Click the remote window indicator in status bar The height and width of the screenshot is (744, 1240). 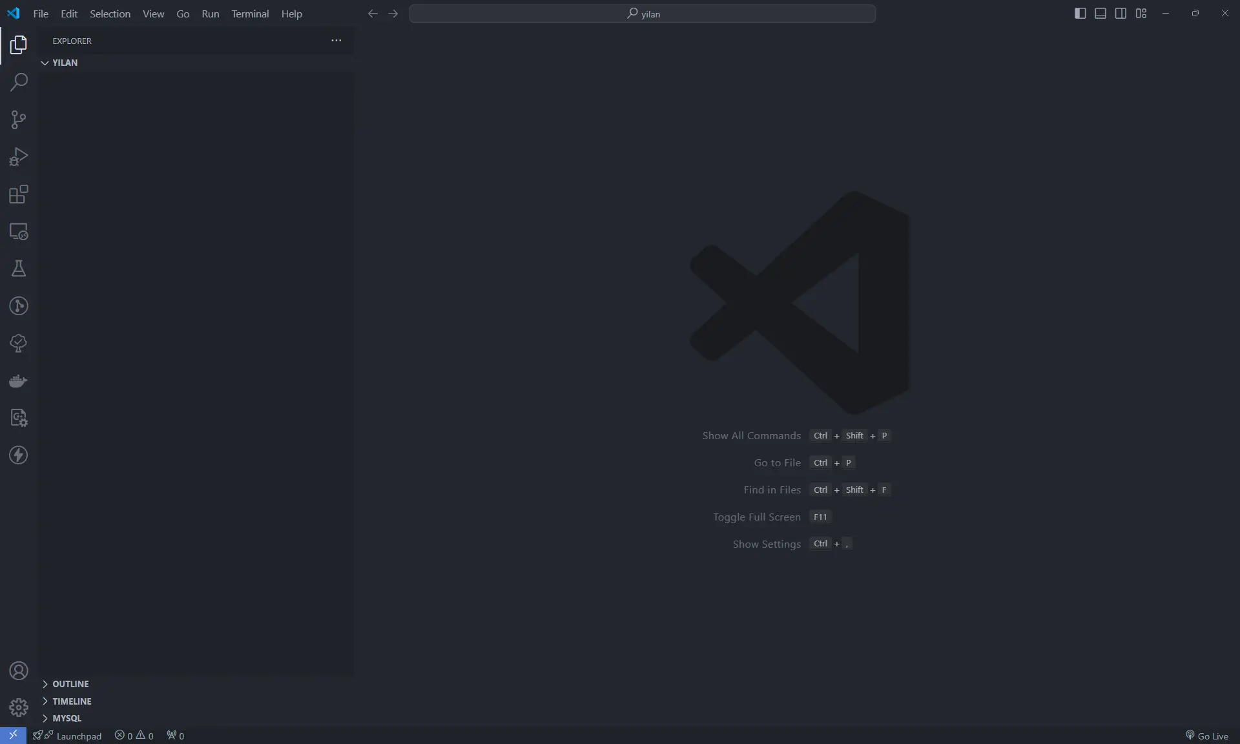[13, 736]
